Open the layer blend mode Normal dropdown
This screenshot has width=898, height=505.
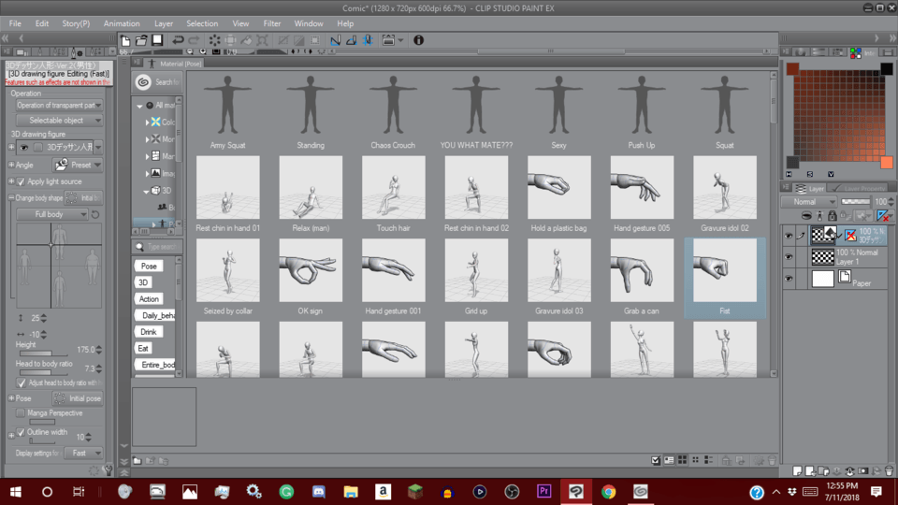809,201
